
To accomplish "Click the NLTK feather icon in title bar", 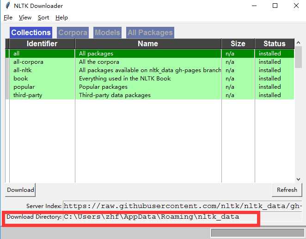I will (x=8, y=6).
